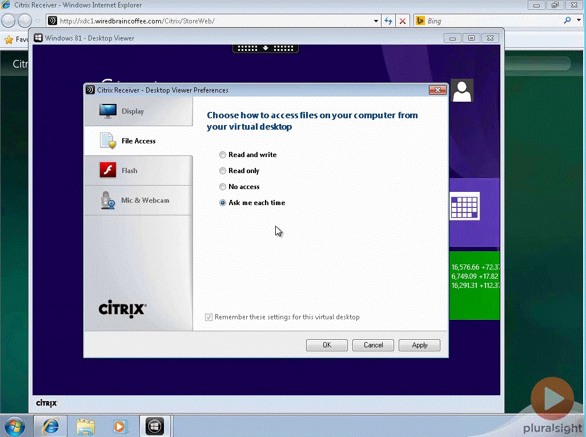Open the Windows Start orb
This screenshot has height=437, width=586.
(15, 426)
